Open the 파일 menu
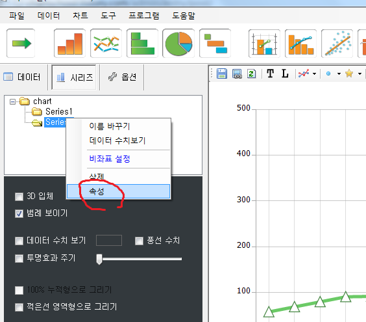 point(17,16)
